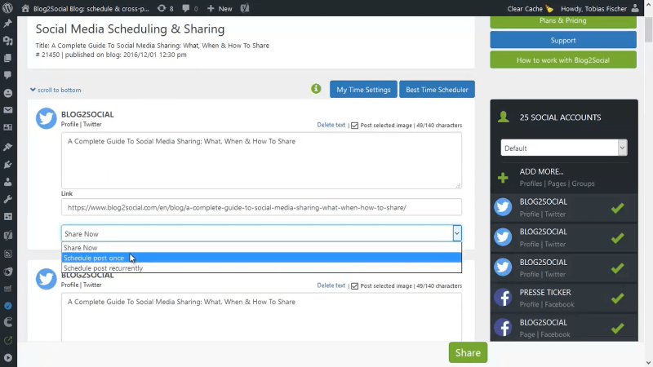Deselect PRESSE TICKER Facebook profile checkmark
The image size is (653, 367).
tap(618, 298)
